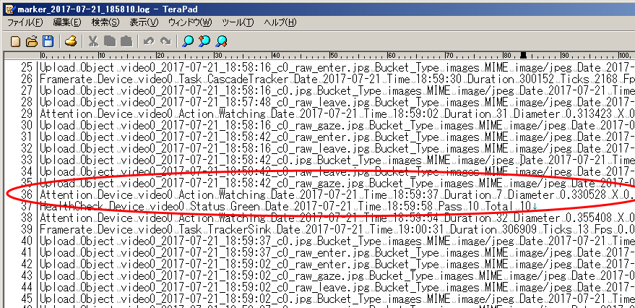Image resolution: width=635 pixels, height=308 pixels.
Task: Click line number 36 in the gutter
Action: (27, 195)
